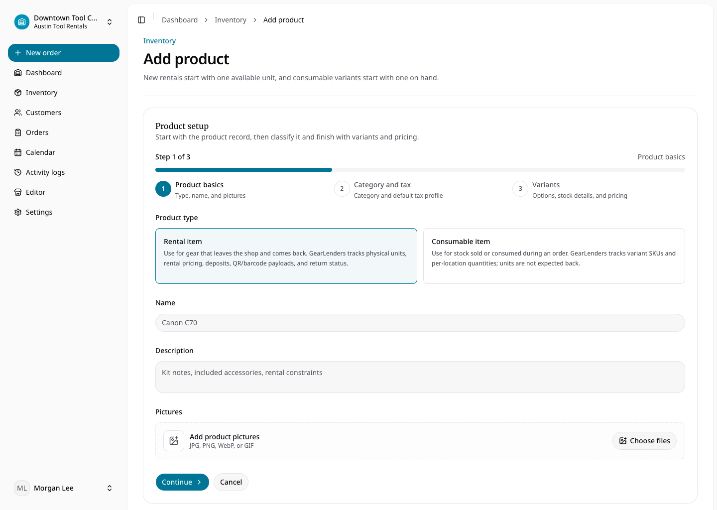Click the add-picture icon beside Add product pictures
The height and width of the screenshot is (510, 717).
coord(174,441)
